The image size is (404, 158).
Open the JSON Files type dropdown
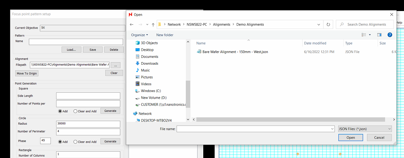[x=365, y=129]
